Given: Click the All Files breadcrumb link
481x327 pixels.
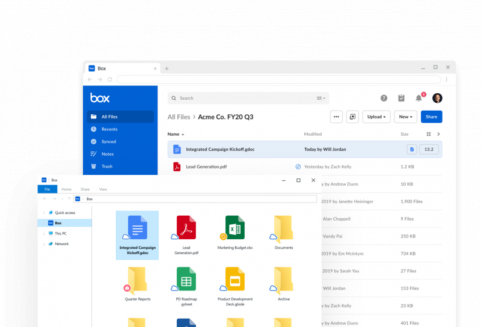Looking at the screenshot, I should tap(179, 117).
